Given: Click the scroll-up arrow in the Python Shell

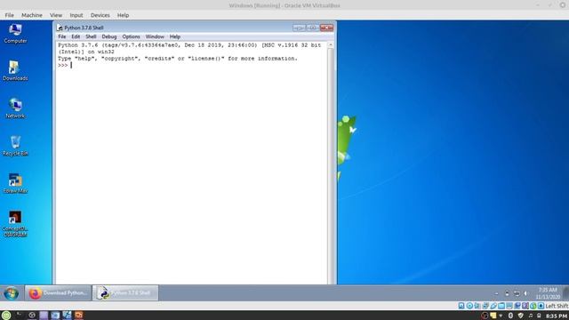Looking at the screenshot, I should (x=330, y=45).
